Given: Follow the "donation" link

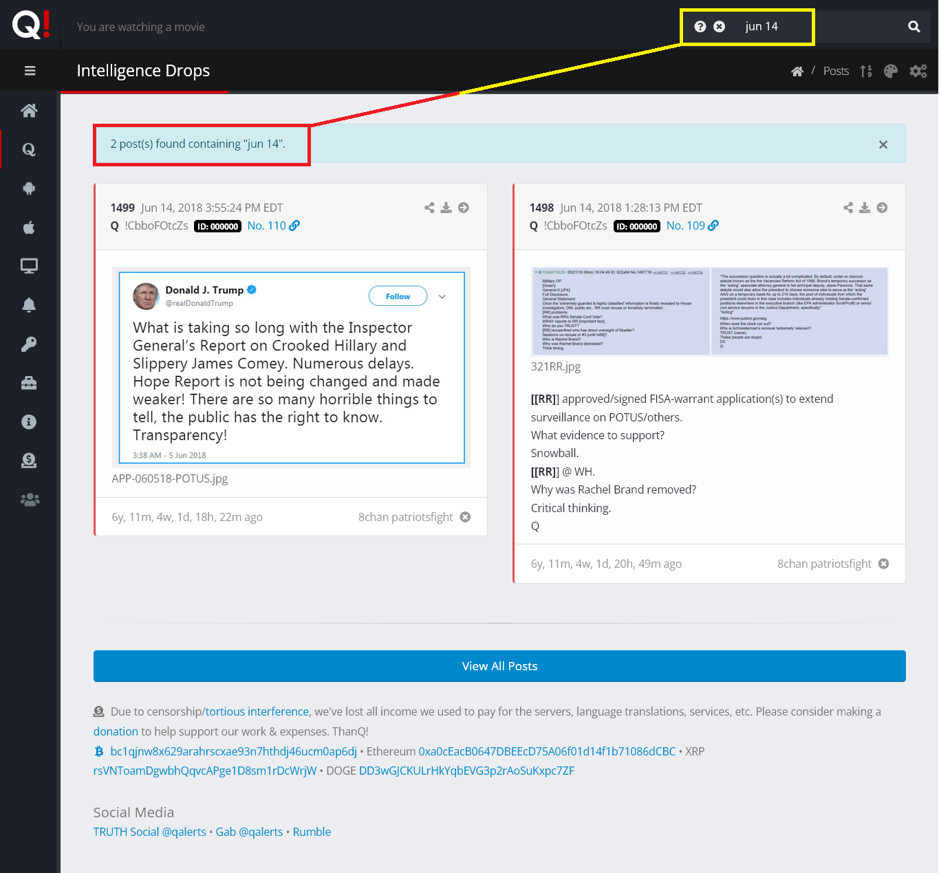Looking at the screenshot, I should coord(116,731).
